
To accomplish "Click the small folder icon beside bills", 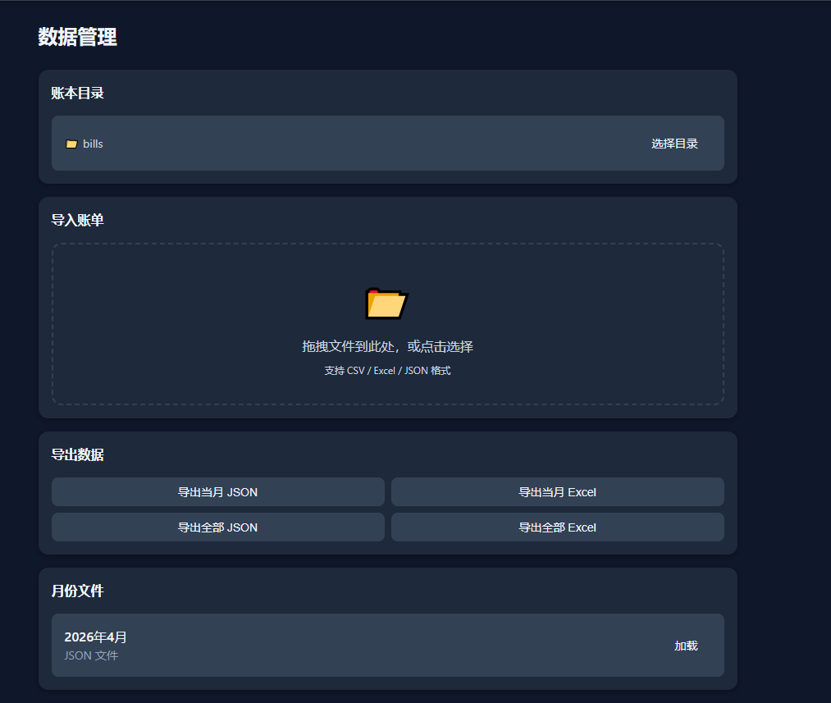I will pyautogui.click(x=71, y=144).
